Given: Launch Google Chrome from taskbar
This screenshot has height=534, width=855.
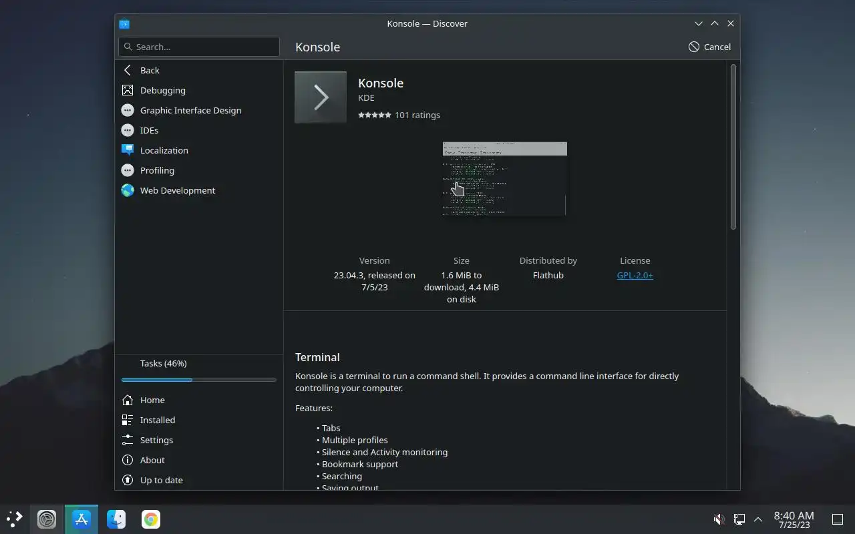Looking at the screenshot, I should tap(151, 519).
